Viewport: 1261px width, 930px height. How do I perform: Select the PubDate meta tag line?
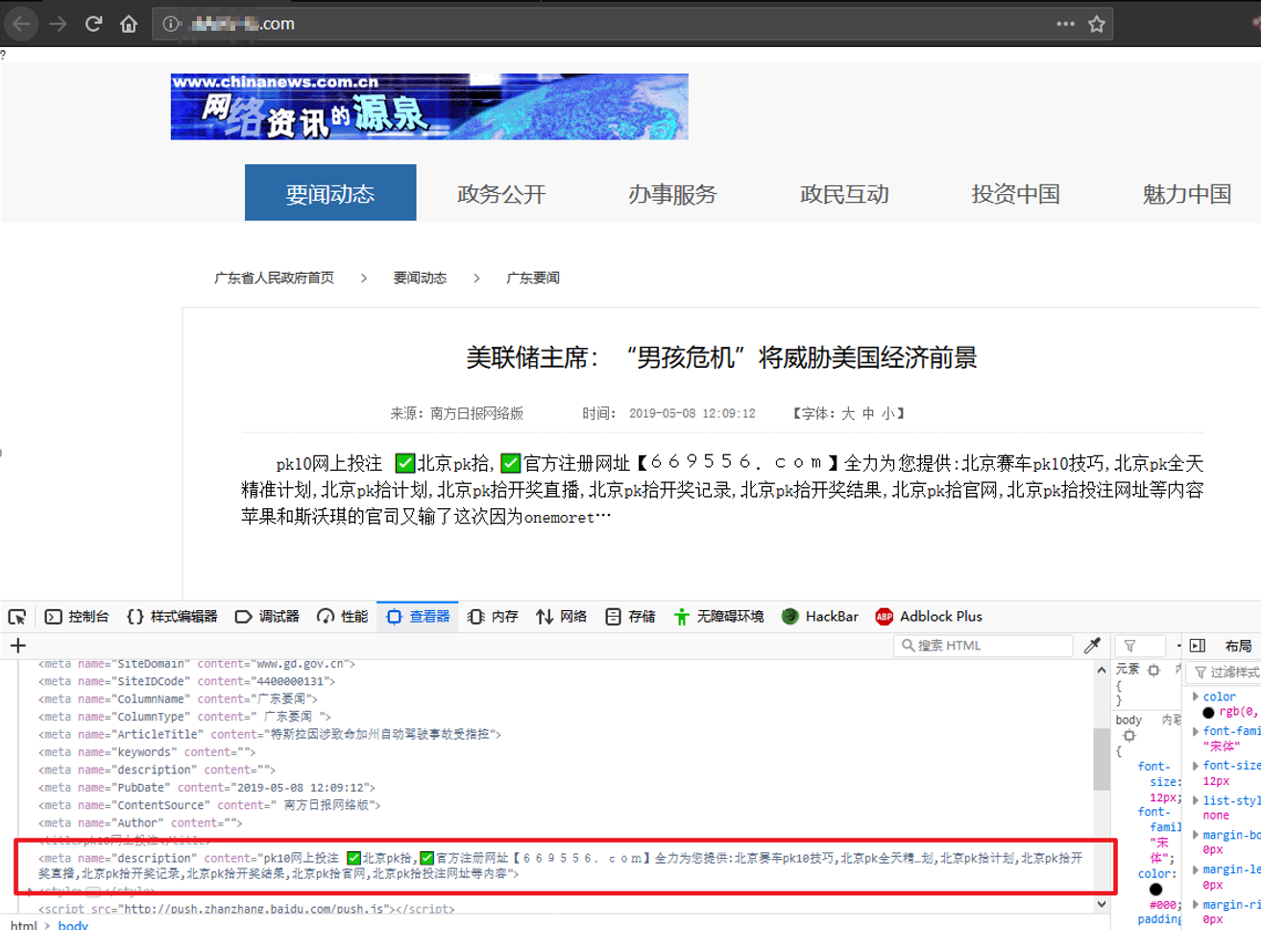tap(206, 787)
